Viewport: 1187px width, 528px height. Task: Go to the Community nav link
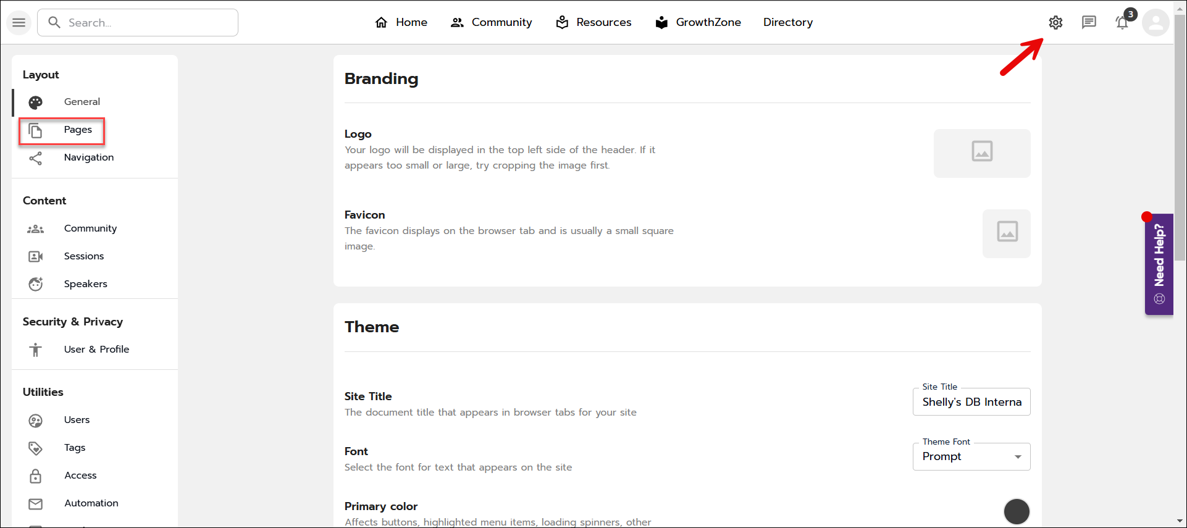(492, 23)
